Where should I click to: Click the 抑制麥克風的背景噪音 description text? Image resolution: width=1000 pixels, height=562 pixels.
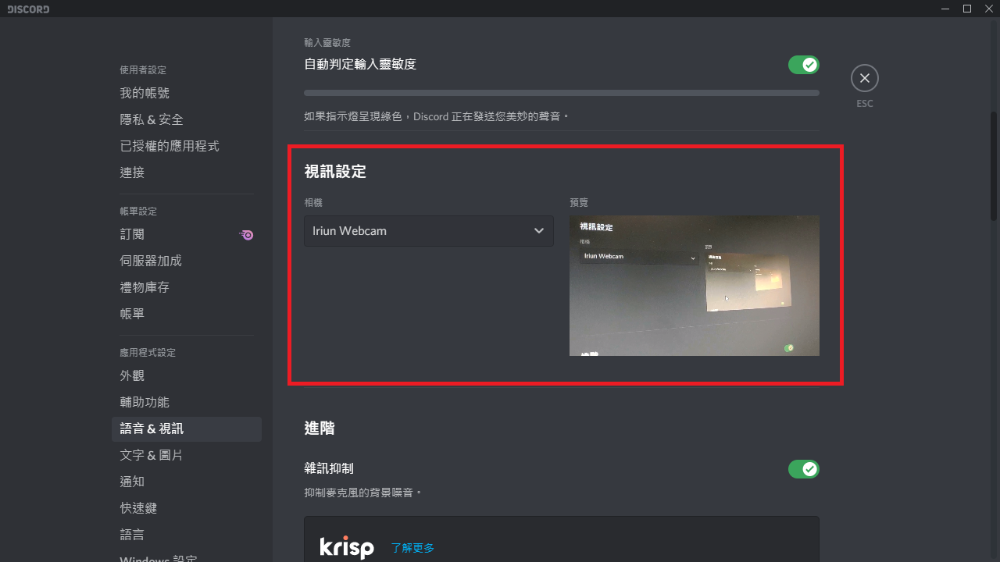pos(363,493)
